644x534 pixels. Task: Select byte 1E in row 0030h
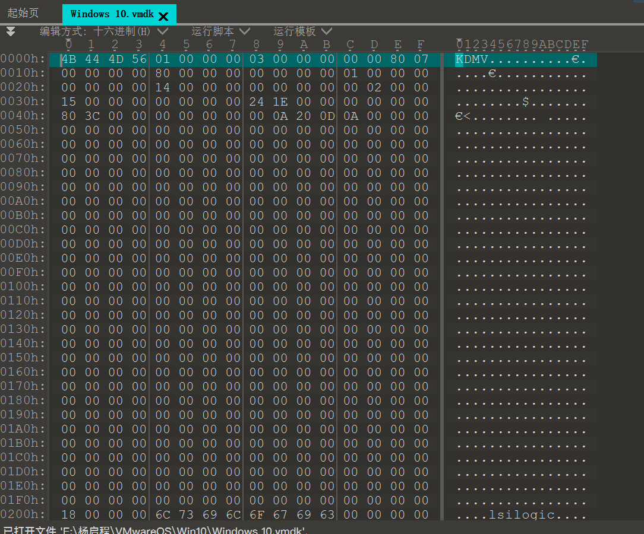(280, 101)
